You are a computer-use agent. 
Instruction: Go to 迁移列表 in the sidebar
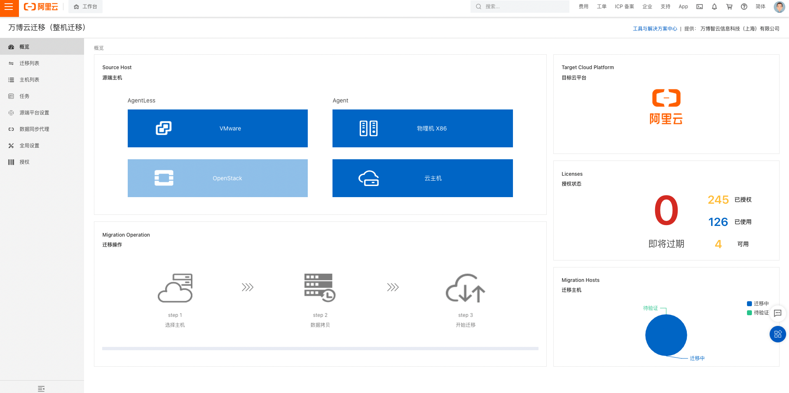click(x=42, y=63)
